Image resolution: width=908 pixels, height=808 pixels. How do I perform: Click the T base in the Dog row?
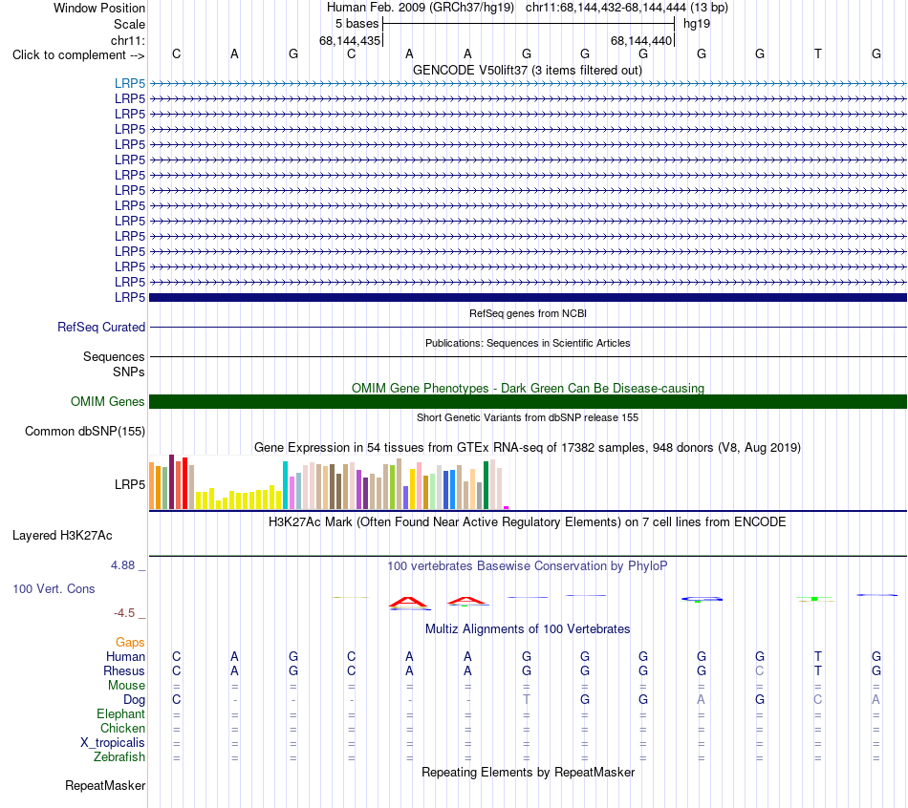tap(527, 699)
